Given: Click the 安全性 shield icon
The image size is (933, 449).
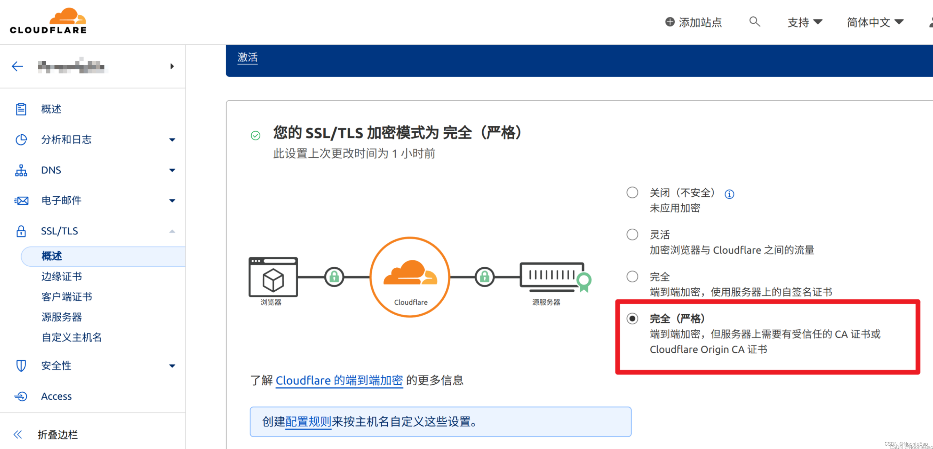Looking at the screenshot, I should point(21,365).
